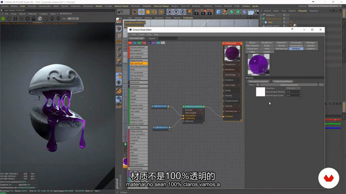Open the Roughness material tab
Screen dimensions: 346x194
[267, 42]
